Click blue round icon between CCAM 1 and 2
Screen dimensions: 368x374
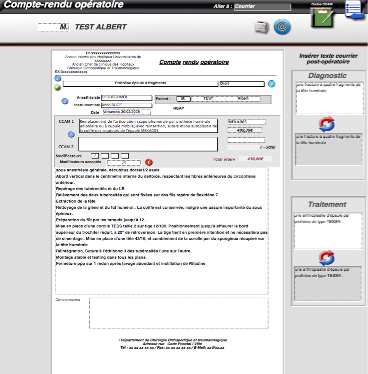[71, 134]
